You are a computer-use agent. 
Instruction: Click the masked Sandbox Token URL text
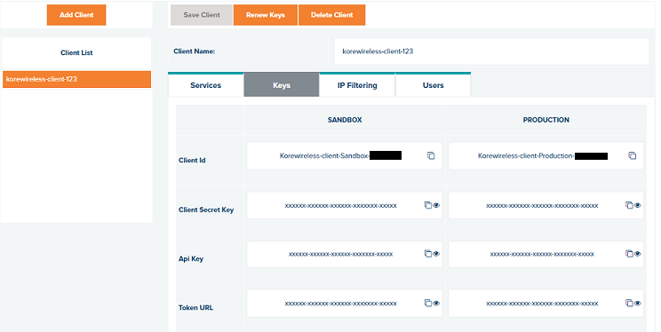(x=340, y=304)
